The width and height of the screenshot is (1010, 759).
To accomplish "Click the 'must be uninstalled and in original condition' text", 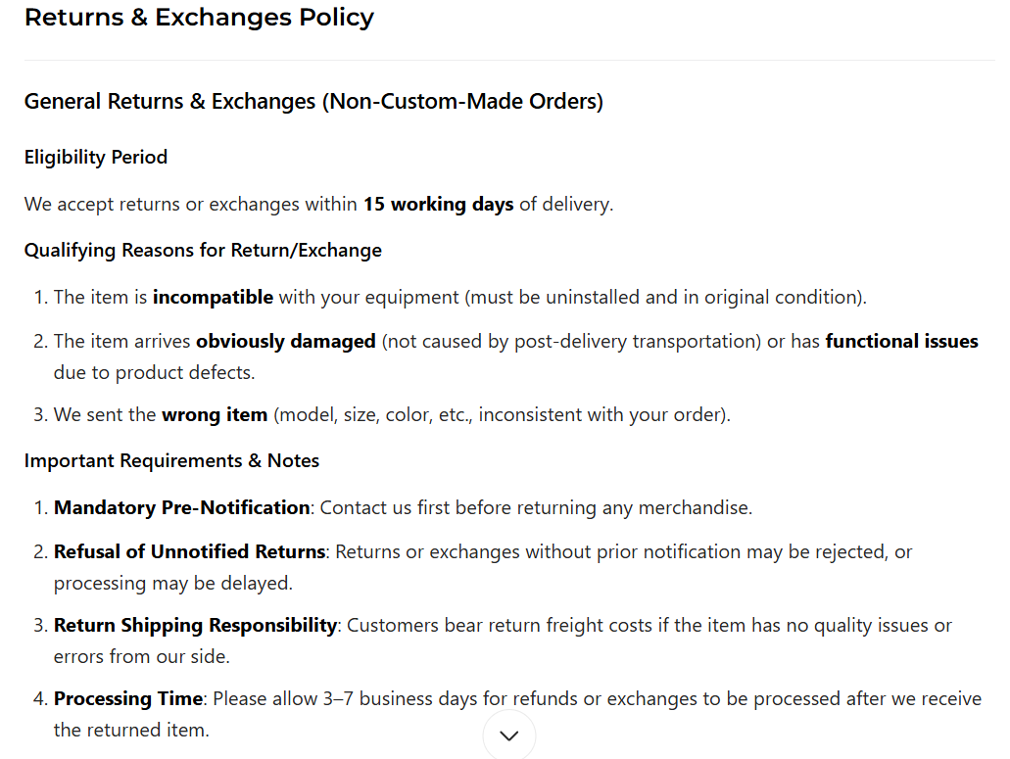I will 664,297.
